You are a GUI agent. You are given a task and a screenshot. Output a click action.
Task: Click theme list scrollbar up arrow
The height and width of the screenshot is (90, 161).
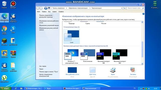(142, 22)
